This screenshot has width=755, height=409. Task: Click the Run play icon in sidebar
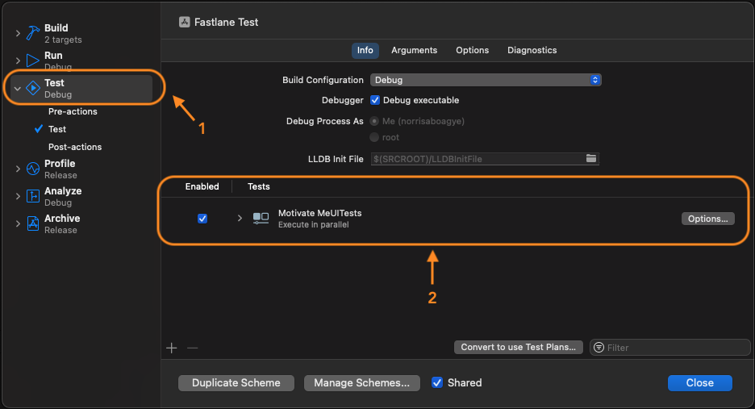coord(32,61)
